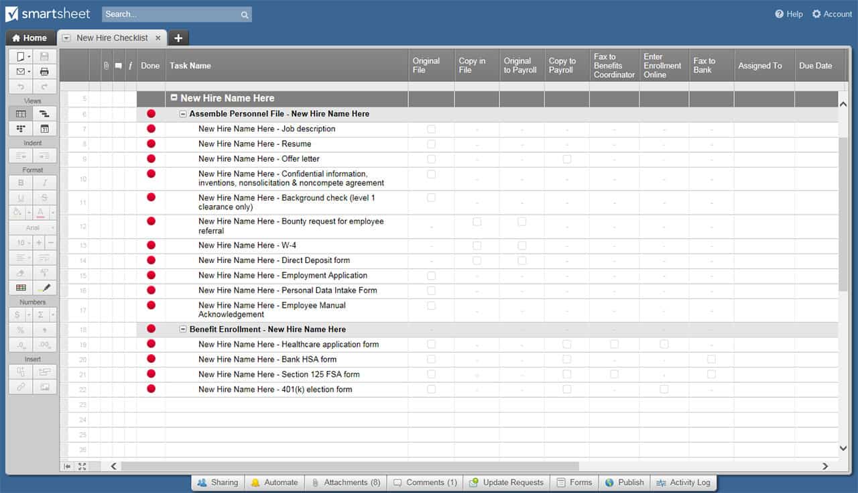858x493 pixels.
Task: Open the Arial font dropdown
Action: click(33, 227)
